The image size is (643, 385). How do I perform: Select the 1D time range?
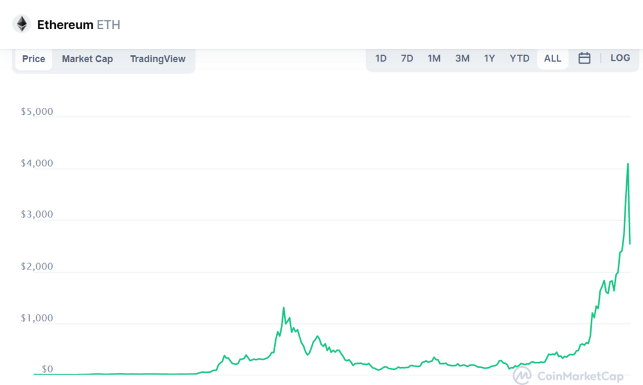(x=381, y=58)
